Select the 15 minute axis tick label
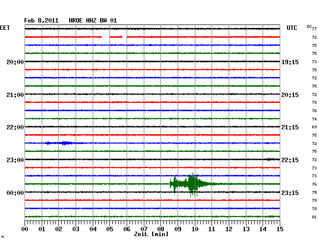This screenshot has height=242, width=319. tap(280, 229)
